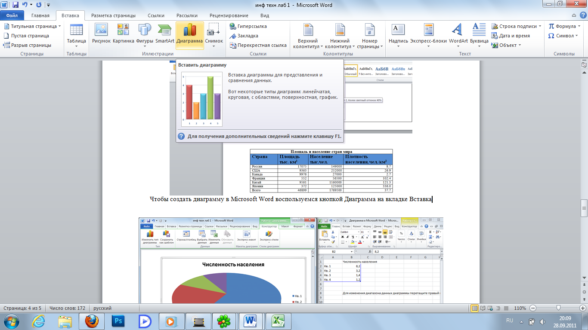Switch to Excel on the taskbar
The width and height of the screenshot is (588, 330).
coord(278,321)
